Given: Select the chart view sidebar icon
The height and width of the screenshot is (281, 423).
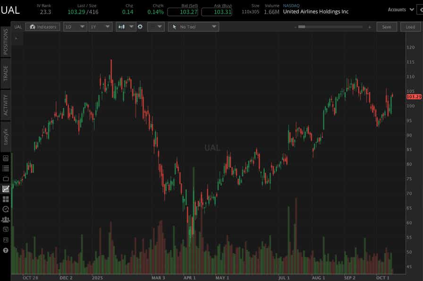Looking at the screenshot, I should click(6, 189).
